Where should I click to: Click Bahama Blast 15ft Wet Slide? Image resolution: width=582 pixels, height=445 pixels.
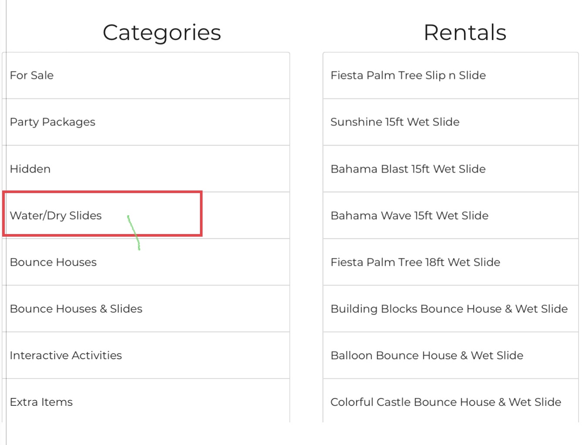pos(408,169)
